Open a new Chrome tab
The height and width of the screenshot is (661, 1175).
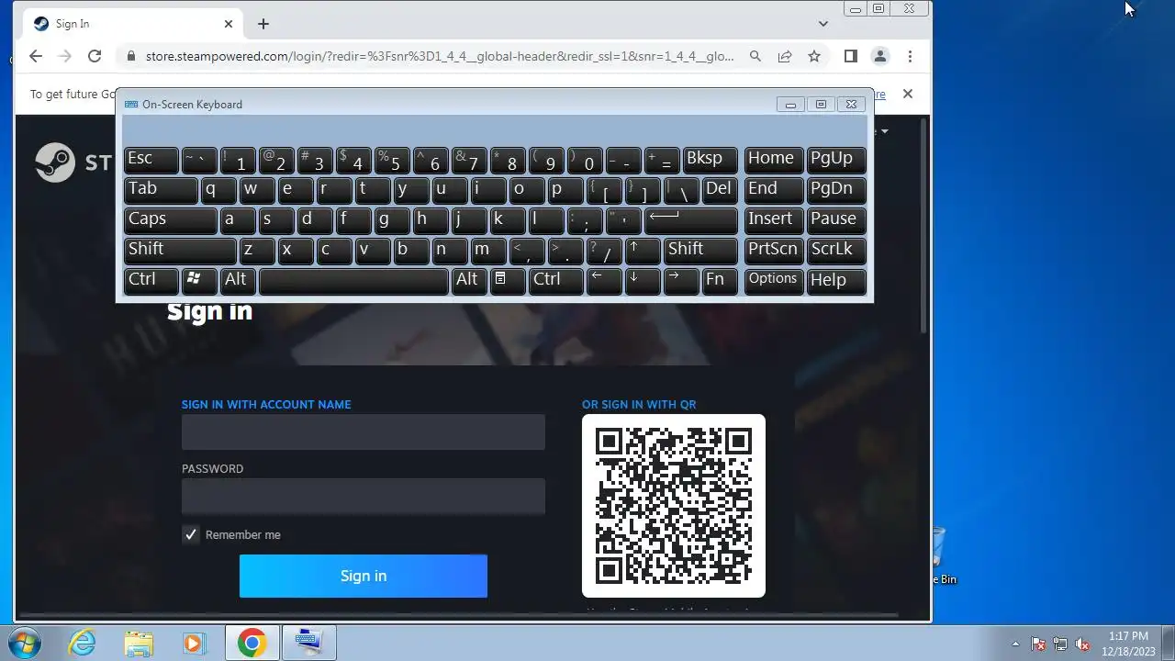(263, 24)
